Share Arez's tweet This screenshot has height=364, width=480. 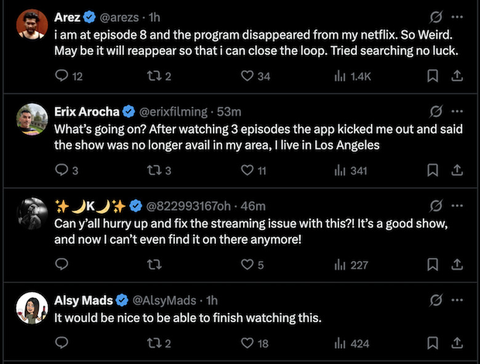point(457,76)
